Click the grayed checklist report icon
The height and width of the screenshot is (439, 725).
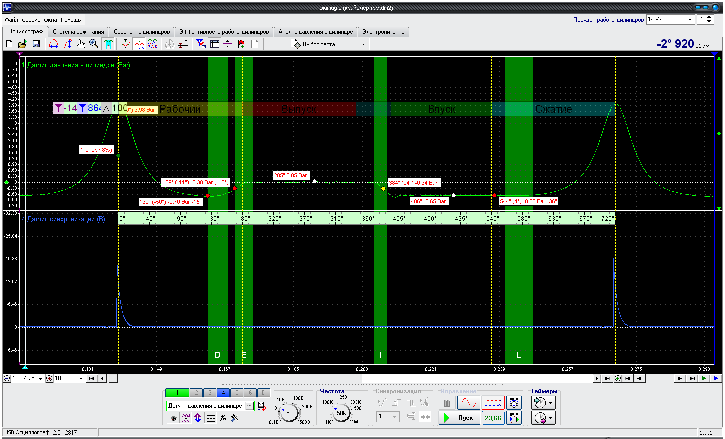pos(255,44)
